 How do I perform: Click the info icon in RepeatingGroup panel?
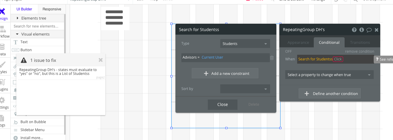point(362,30)
